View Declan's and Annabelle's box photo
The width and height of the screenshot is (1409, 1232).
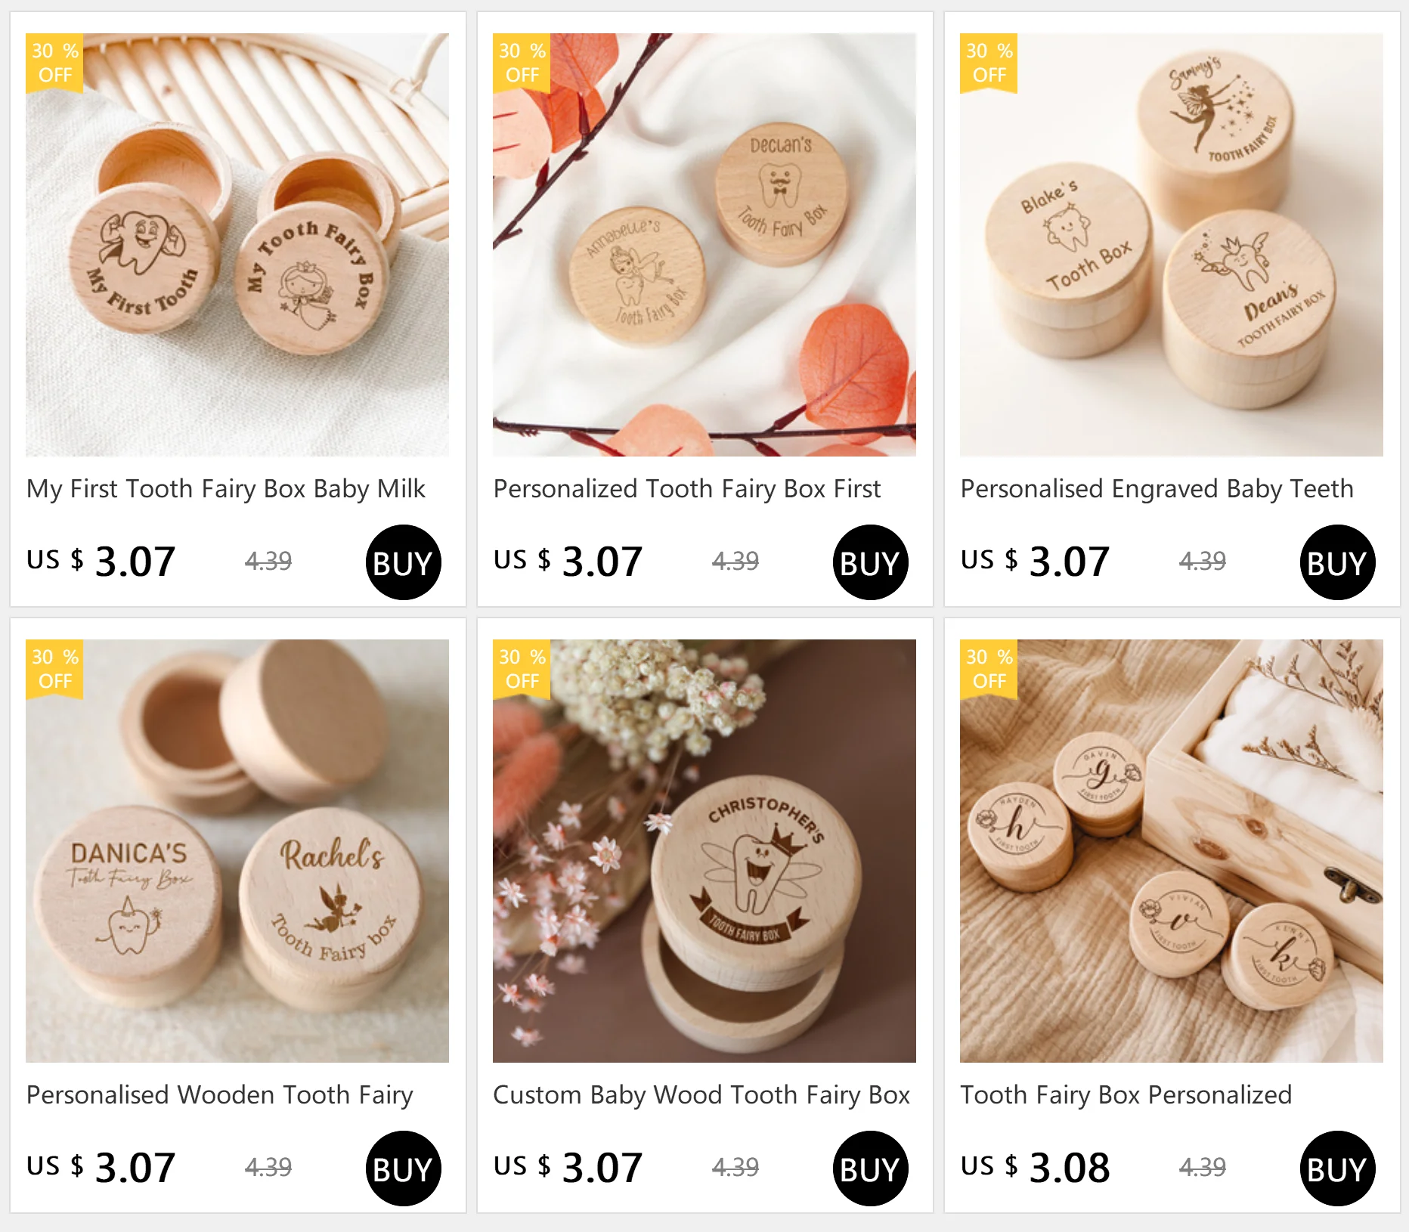704,245
